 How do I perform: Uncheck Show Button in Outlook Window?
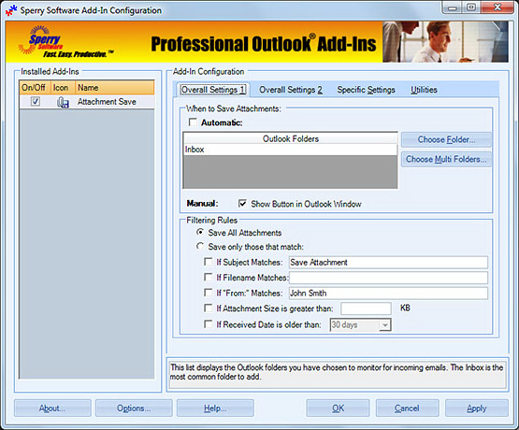click(242, 203)
